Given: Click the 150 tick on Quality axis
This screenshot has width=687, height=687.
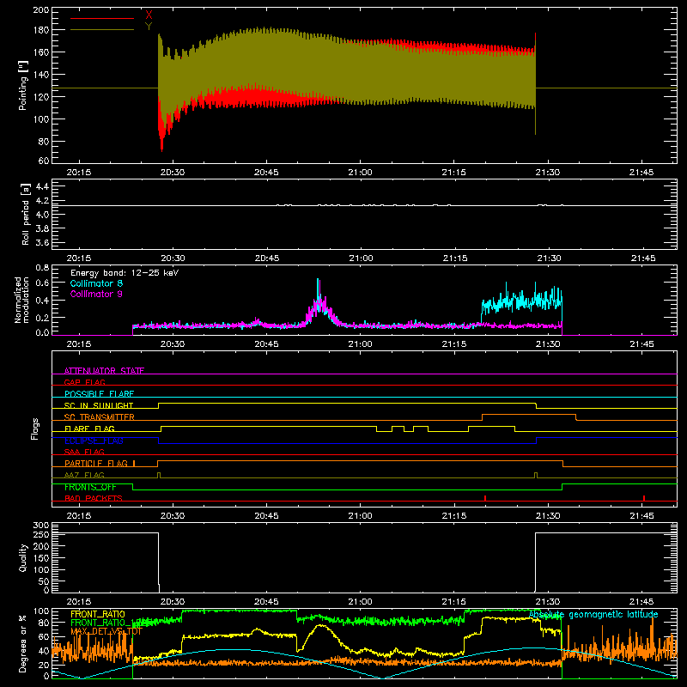Looking at the screenshot, I should point(41,557).
